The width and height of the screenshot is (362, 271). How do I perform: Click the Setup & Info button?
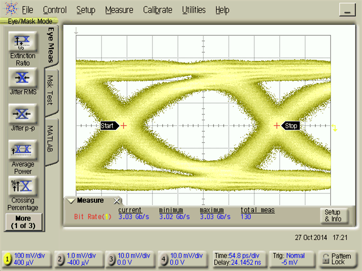pyautogui.click(x=333, y=215)
